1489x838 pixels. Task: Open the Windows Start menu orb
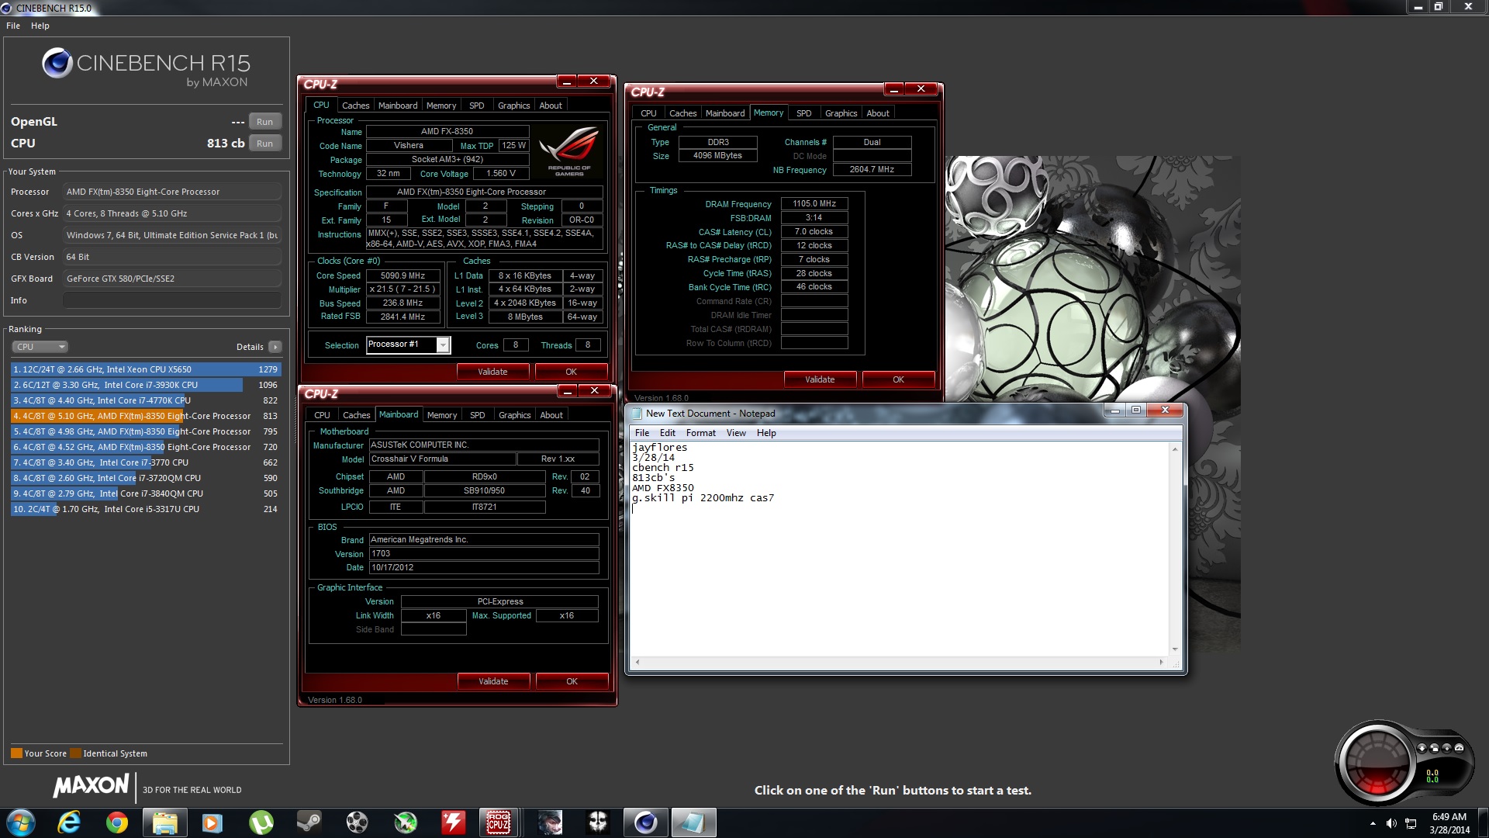point(21,822)
